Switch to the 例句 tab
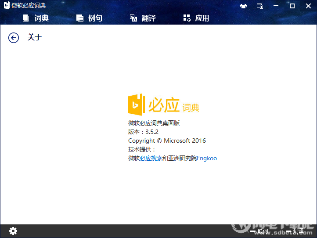This screenshot has height=238, width=317. click(89, 18)
